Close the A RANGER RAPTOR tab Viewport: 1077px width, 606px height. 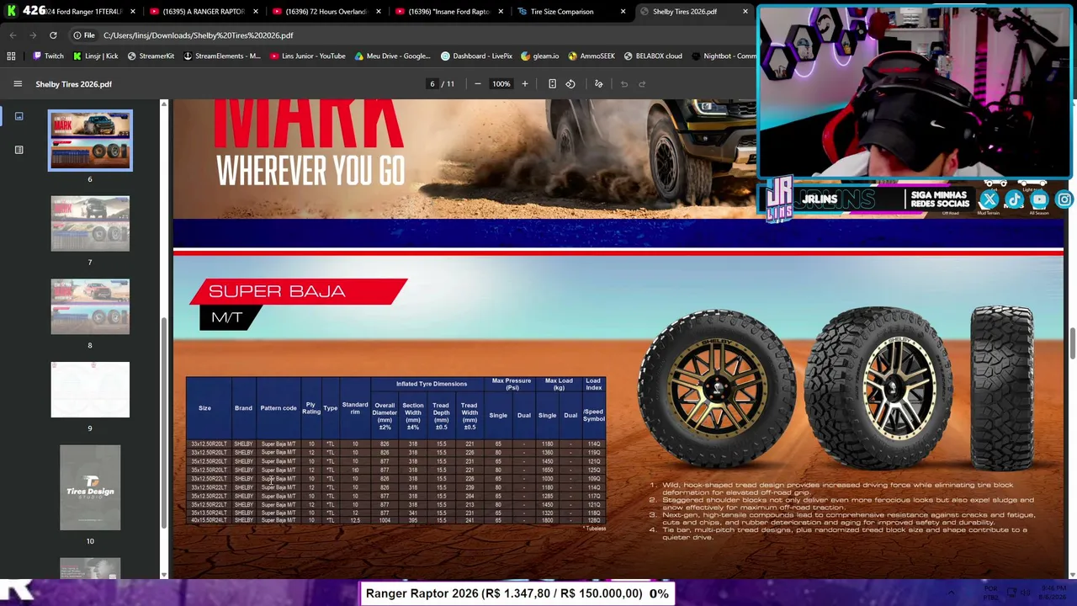click(x=255, y=12)
